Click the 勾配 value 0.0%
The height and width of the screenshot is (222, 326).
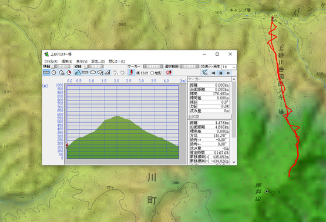pyautogui.click(x=225, y=106)
